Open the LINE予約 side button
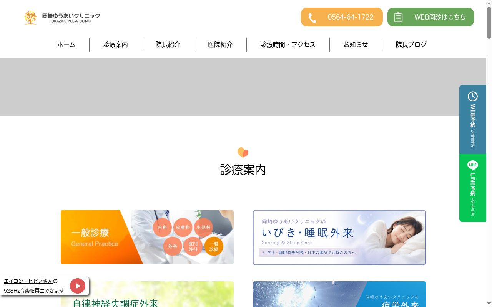The image size is (492, 307). pos(473,188)
